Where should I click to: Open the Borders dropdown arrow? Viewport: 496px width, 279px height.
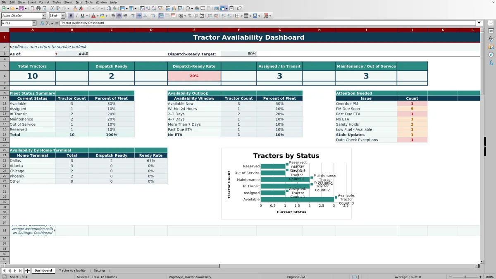point(241,16)
